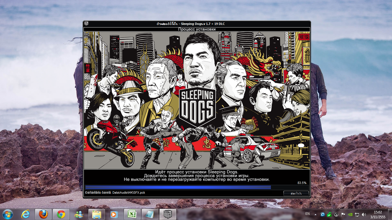Screen dimensions: 392x220
Task: Click the Show Desktop strip beside the clock
Action: [x=390, y=214]
